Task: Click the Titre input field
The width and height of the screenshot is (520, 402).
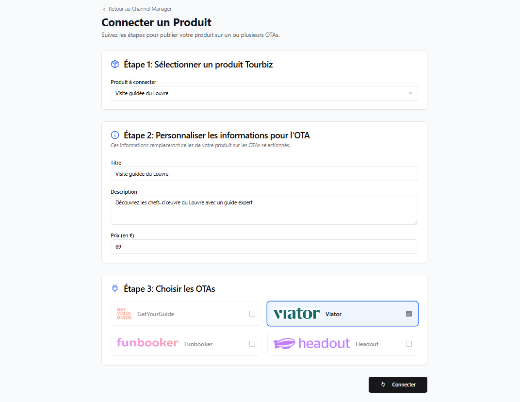Action: pos(264,174)
